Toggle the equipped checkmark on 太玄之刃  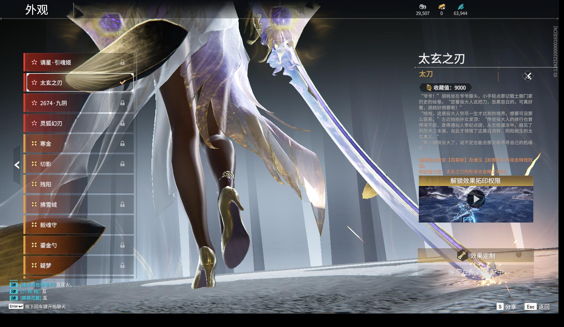tap(123, 83)
